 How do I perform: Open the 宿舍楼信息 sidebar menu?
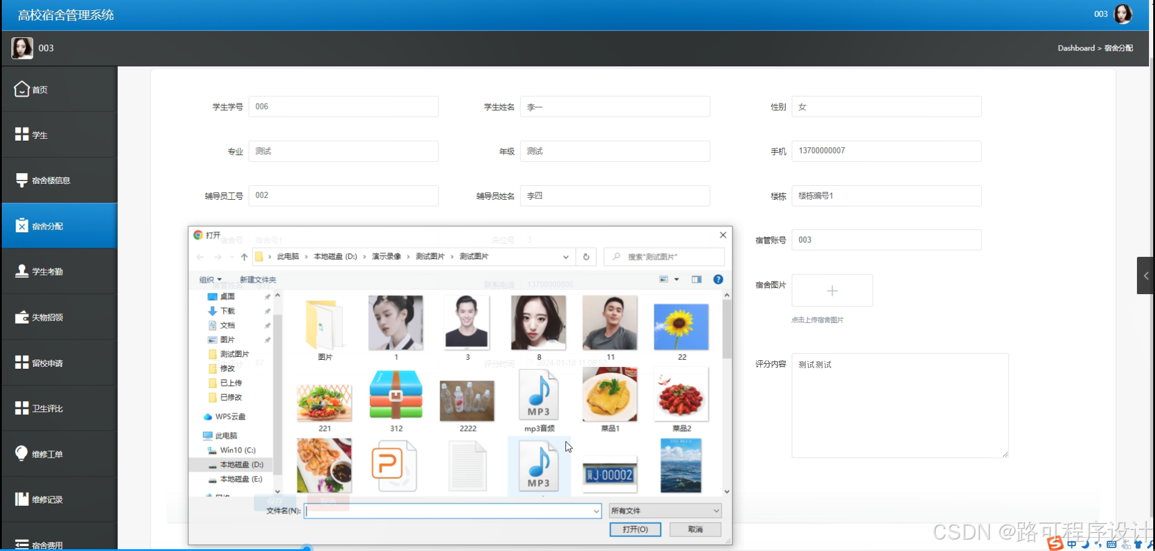(60, 180)
